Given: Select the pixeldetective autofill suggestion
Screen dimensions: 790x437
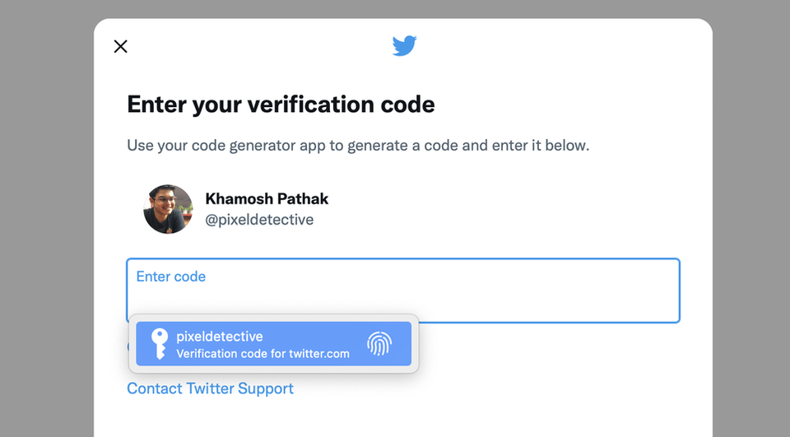Looking at the screenshot, I should coord(273,344).
